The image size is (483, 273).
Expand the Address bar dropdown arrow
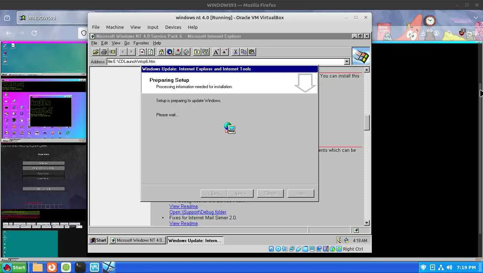(347, 61)
